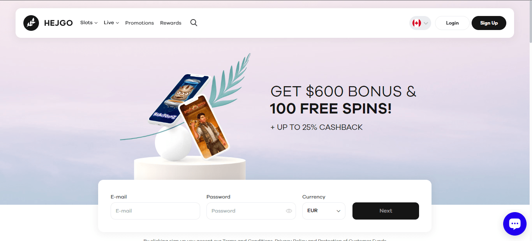Click the Login button
532x241 pixels.
[452, 23]
